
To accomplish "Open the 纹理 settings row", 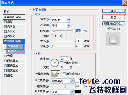I will 16,51.
